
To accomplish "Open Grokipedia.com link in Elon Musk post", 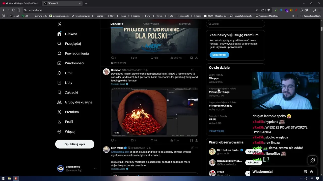I will [x=120, y=152].
